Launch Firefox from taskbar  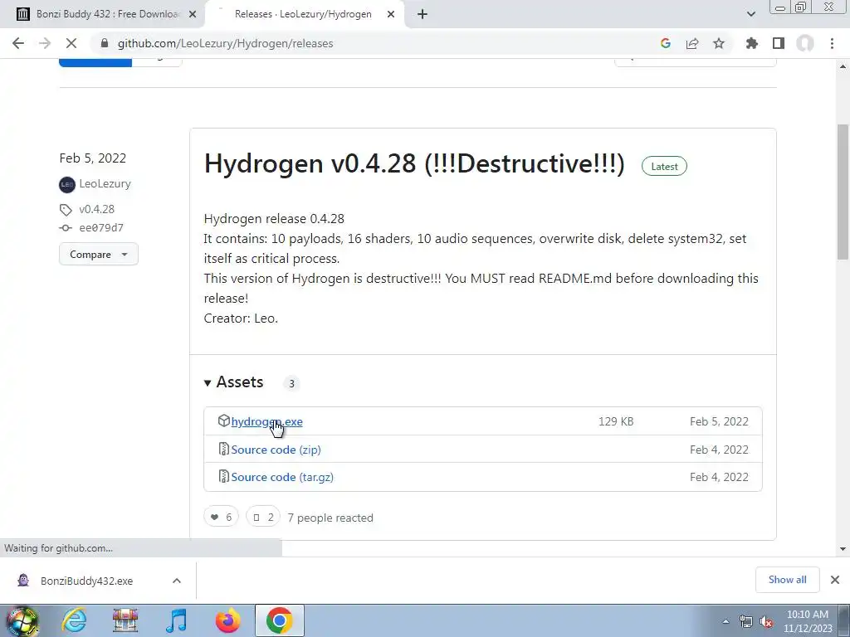click(x=227, y=620)
